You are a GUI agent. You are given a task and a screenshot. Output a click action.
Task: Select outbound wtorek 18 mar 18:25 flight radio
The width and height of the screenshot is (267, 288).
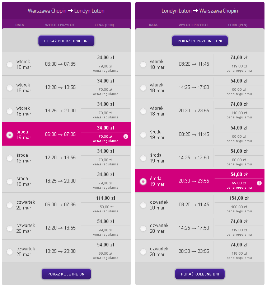pyautogui.click(x=10, y=111)
